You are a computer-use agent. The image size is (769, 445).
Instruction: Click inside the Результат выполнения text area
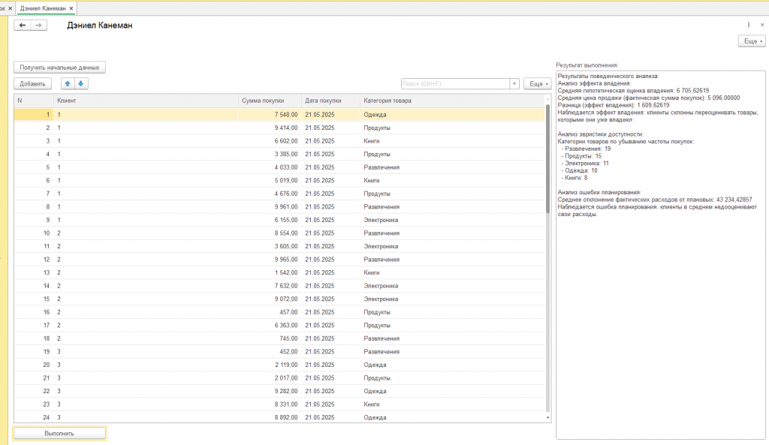(x=660, y=255)
